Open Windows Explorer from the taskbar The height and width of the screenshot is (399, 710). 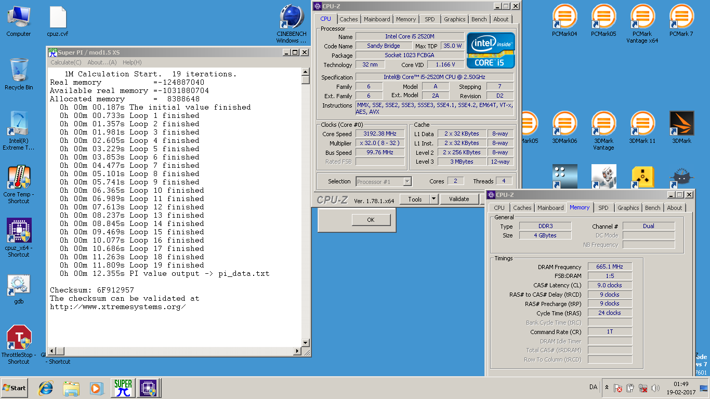pos(71,388)
